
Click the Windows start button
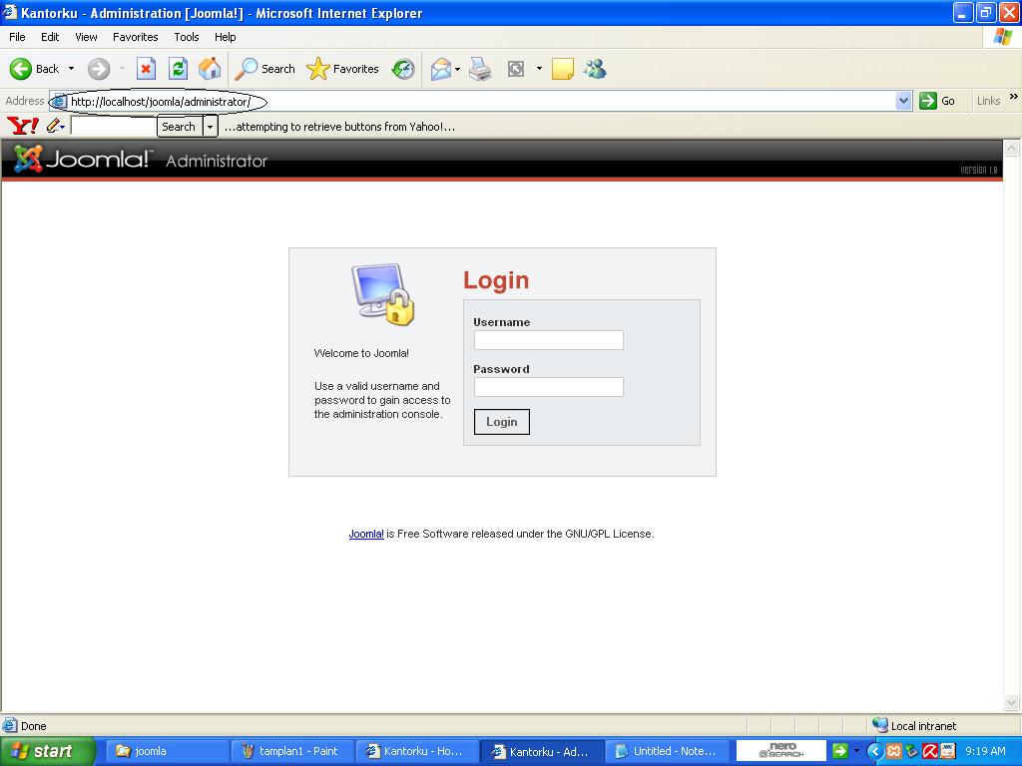(x=47, y=751)
